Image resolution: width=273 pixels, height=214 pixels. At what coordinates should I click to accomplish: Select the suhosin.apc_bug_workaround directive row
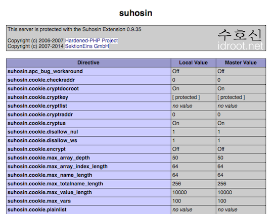136,72
